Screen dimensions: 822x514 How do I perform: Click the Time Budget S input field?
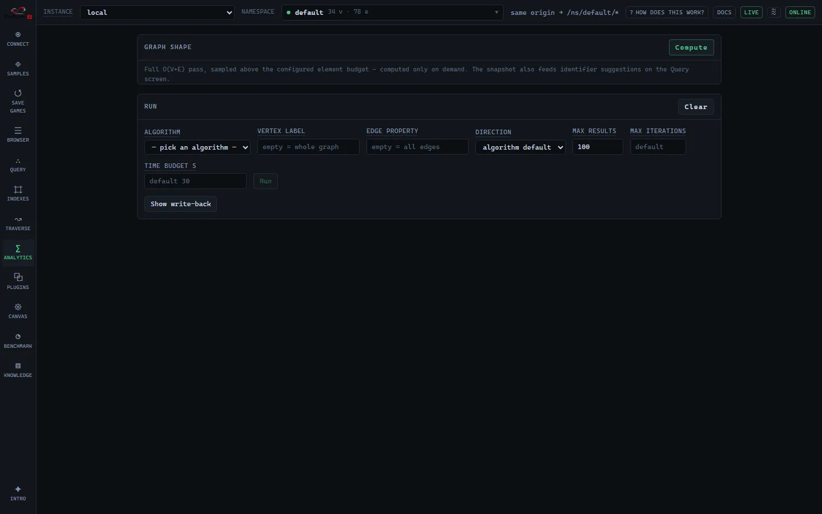[195, 181]
